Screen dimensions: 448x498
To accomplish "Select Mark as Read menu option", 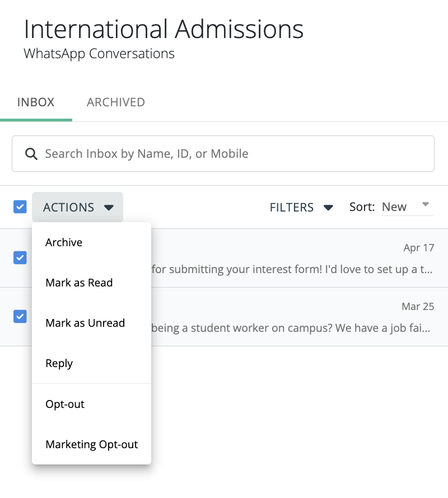I will [79, 283].
